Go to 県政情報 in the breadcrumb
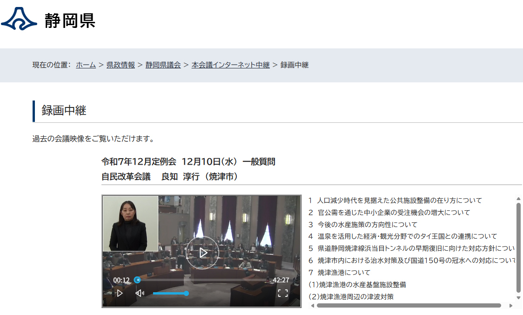 (x=121, y=65)
